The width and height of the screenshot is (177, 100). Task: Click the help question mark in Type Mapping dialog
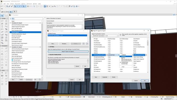(84, 31)
